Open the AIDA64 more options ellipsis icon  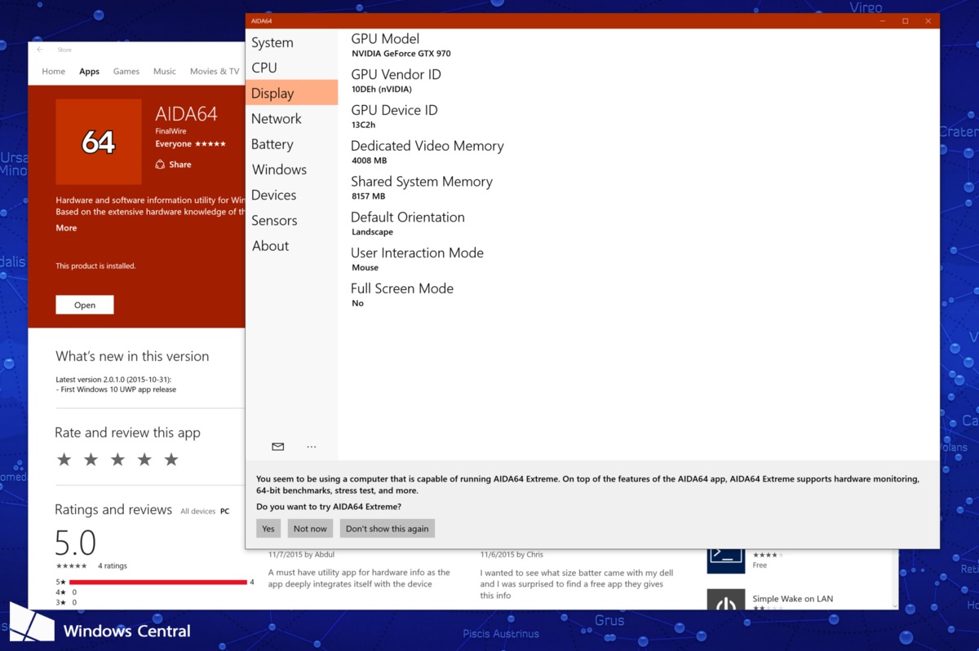click(311, 446)
